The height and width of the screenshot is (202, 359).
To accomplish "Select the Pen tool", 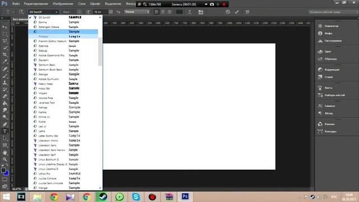I will click(x=5, y=125).
